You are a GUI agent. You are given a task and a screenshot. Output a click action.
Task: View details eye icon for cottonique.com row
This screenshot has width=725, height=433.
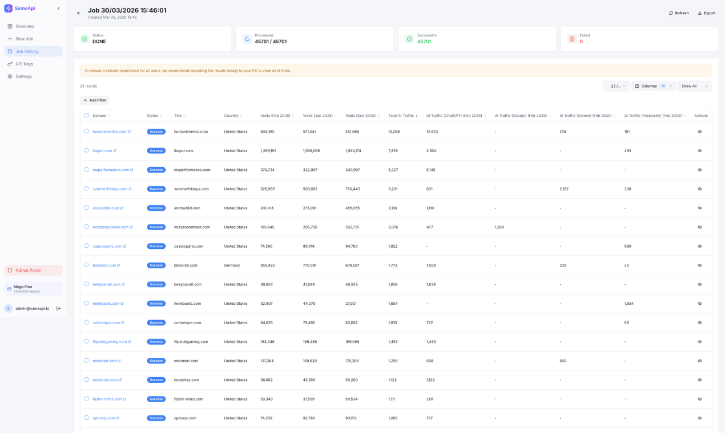click(x=700, y=322)
